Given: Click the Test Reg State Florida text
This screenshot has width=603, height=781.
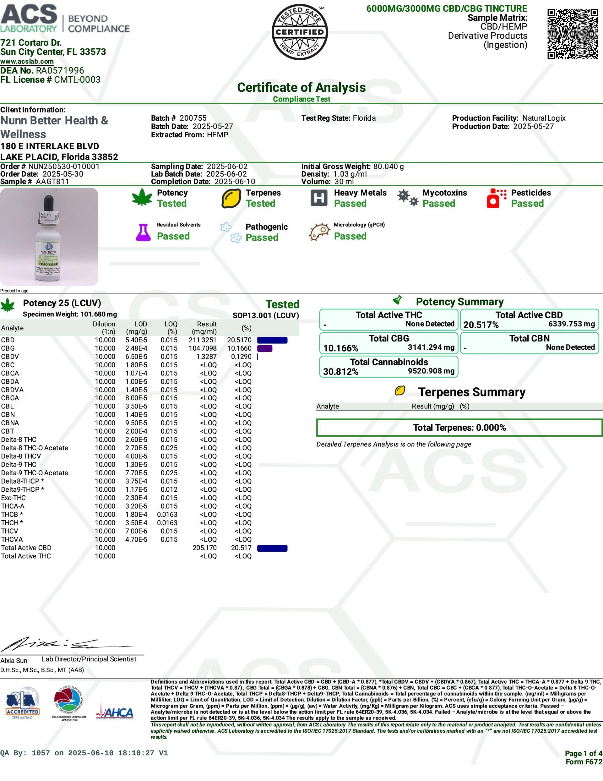Looking at the screenshot, I should tap(339, 118).
